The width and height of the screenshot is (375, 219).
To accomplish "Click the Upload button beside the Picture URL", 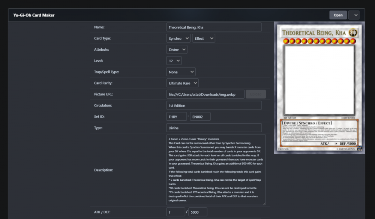I will pos(256,94).
